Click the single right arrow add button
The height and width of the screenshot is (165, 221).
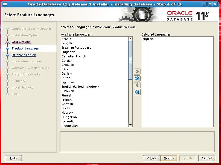137,71
